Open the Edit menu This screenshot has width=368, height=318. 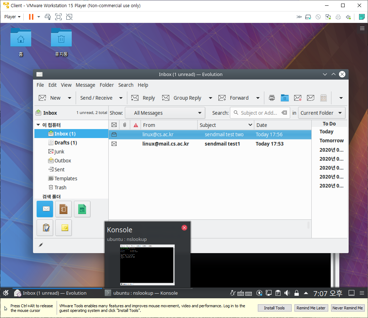(52, 85)
